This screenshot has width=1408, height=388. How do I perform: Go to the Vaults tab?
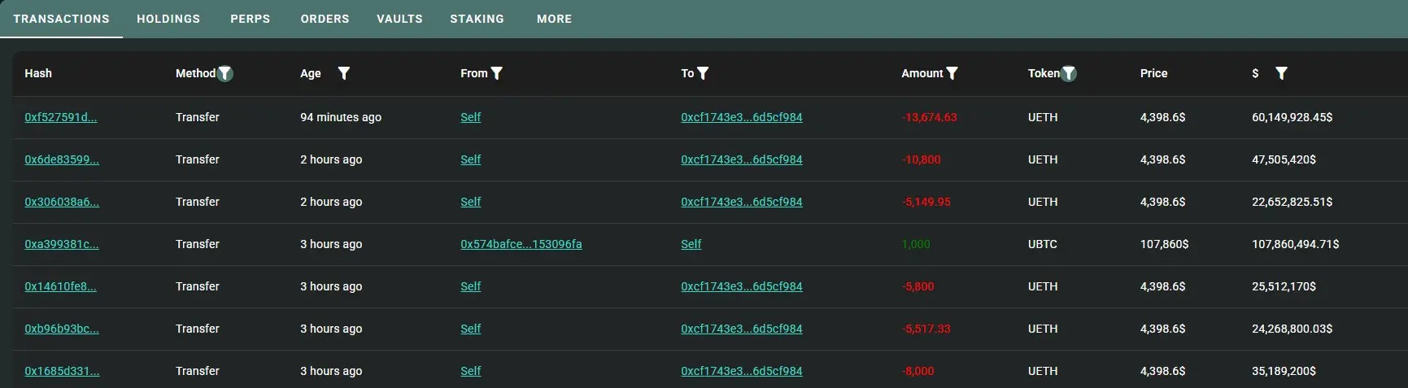[399, 19]
